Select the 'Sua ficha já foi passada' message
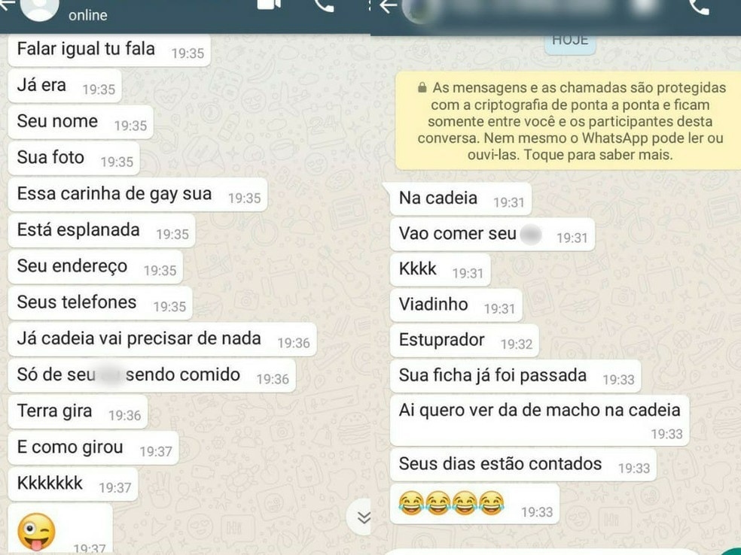741x555 pixels. pyautogui.click(x=516, y=376)
